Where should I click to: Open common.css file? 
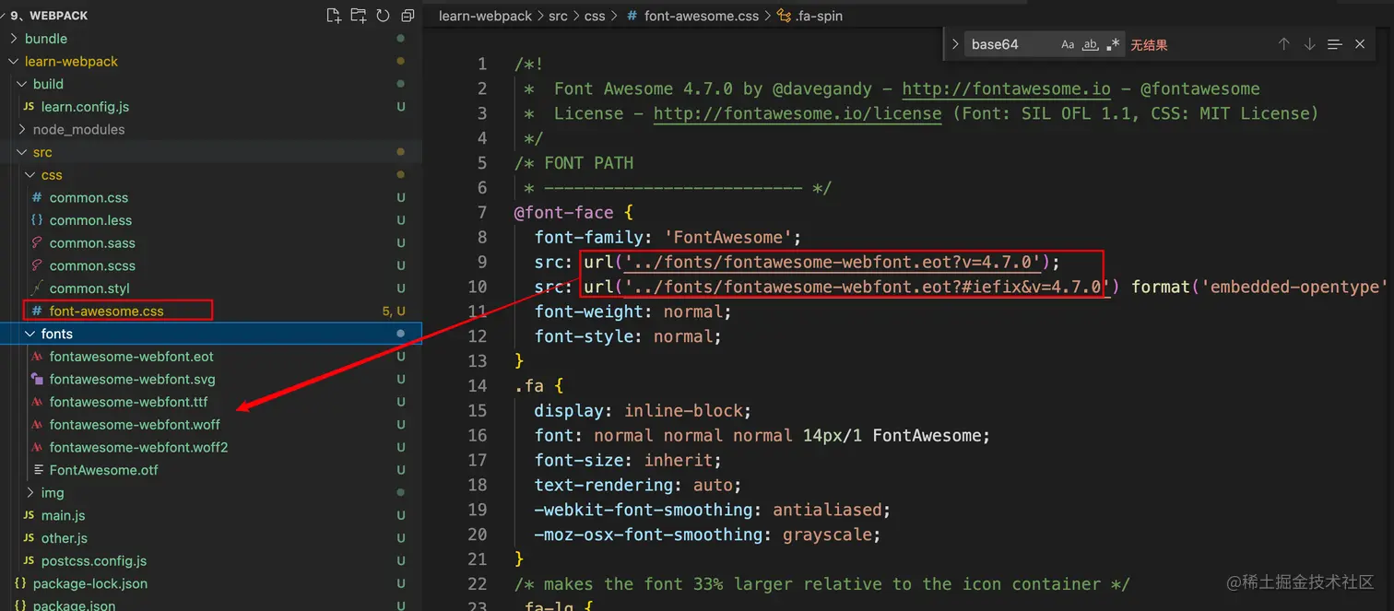[x=89, y=197]
